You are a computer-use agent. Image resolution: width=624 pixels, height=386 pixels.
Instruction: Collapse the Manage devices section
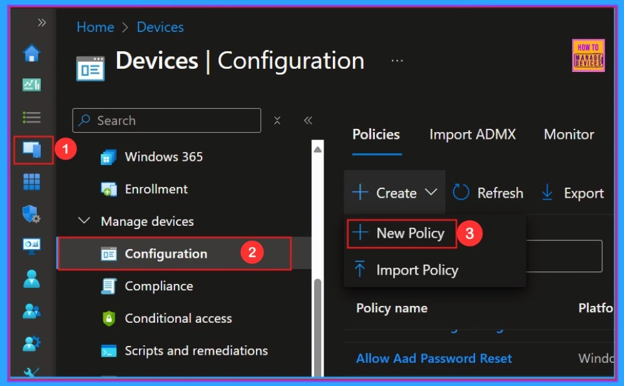point(84,220)
